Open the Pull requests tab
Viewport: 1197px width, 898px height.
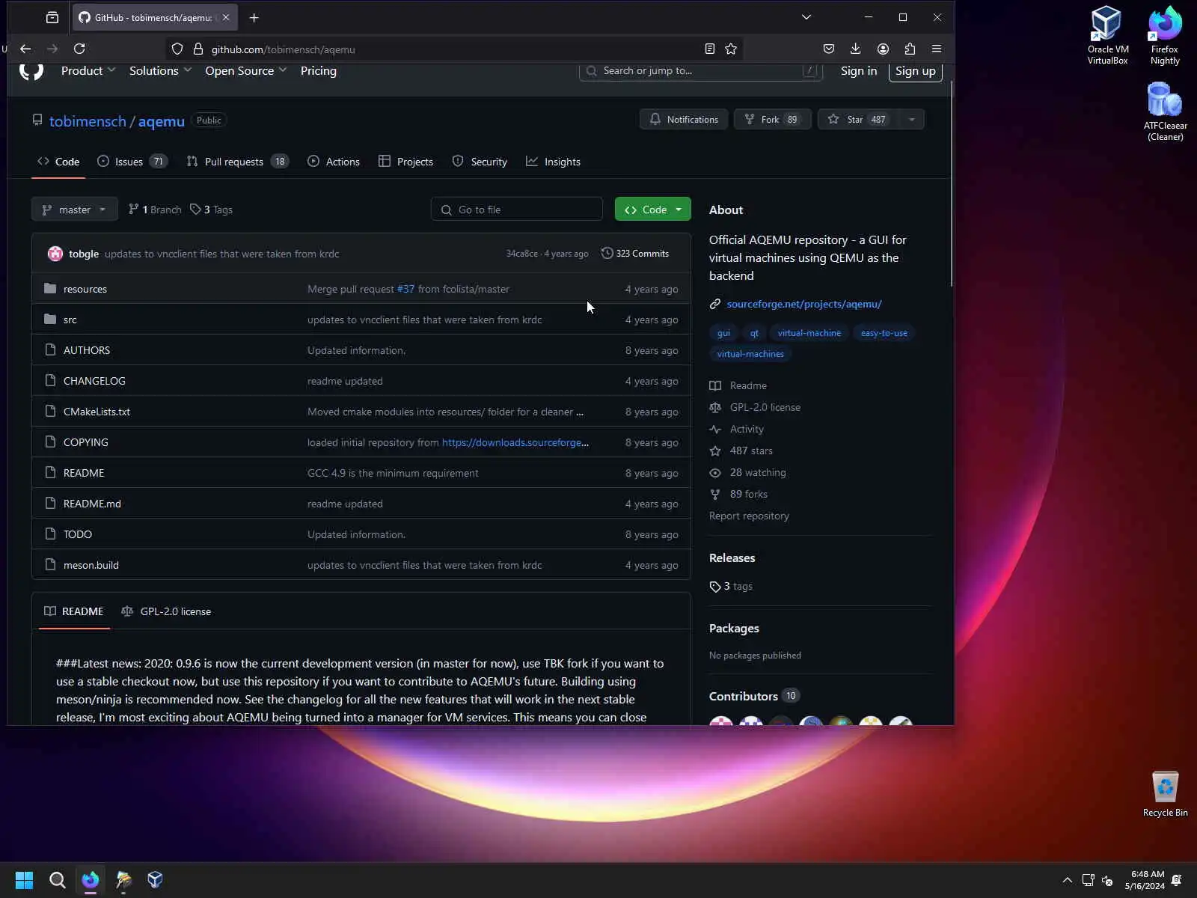[237, 162]
